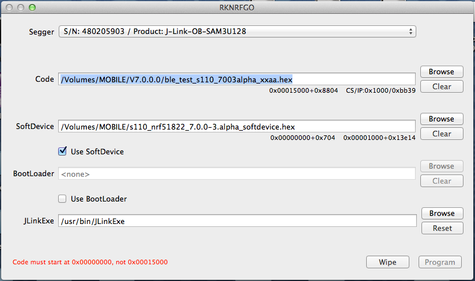Click the Code file path field

pyautogui.click(x=237, y=79)
